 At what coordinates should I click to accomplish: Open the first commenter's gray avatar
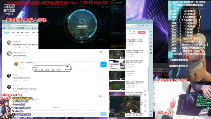[9, 43]
